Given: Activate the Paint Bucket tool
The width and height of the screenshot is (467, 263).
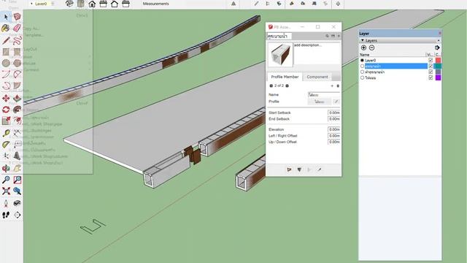Looking at the screenshot, I should coord(6,28).
